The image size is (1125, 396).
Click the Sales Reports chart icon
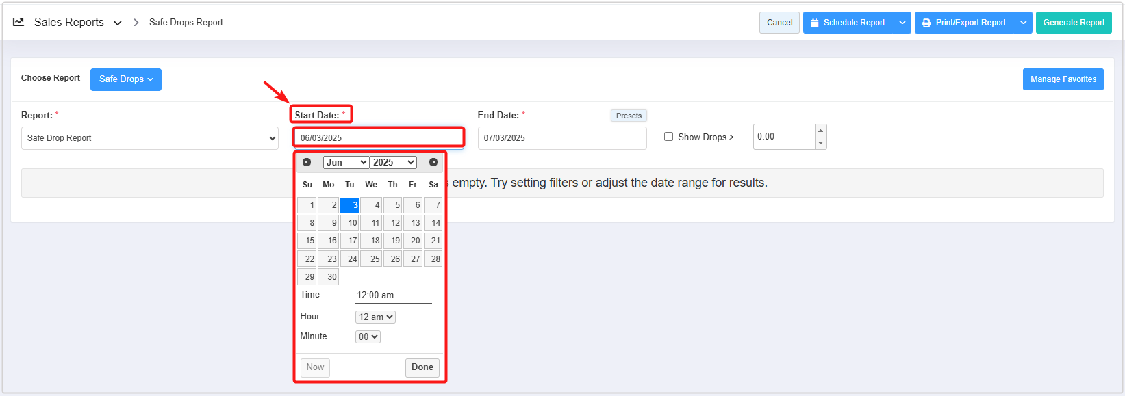[18, 22]
